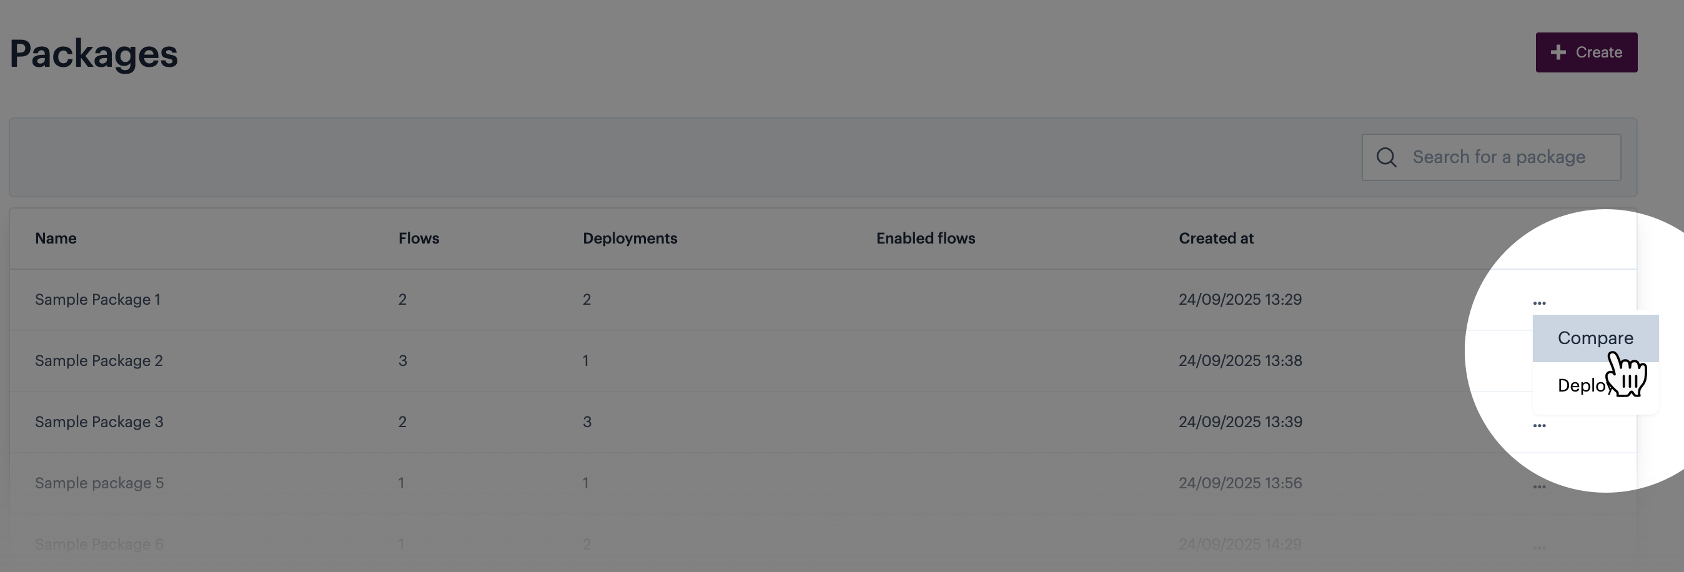Viewport: 1684px width, 572px height.
Task: Open Sample Package 1
Action: [x=97, y=299]
